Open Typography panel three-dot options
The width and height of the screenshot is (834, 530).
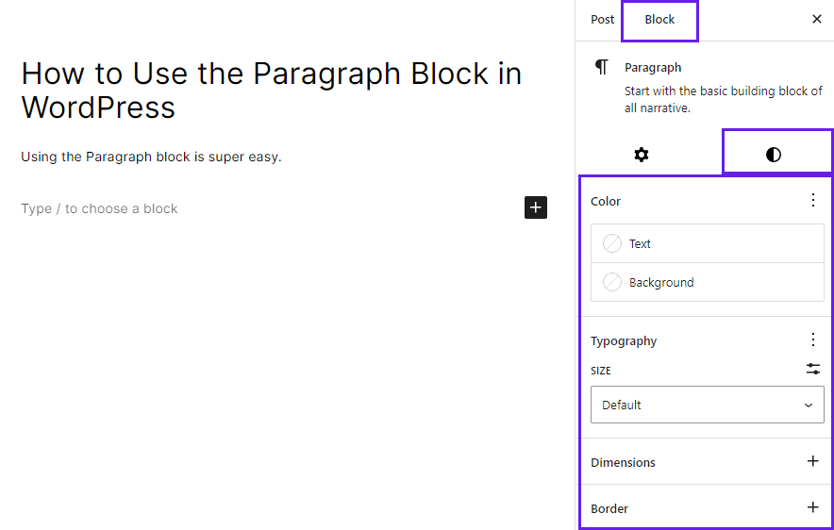[812, 340]
